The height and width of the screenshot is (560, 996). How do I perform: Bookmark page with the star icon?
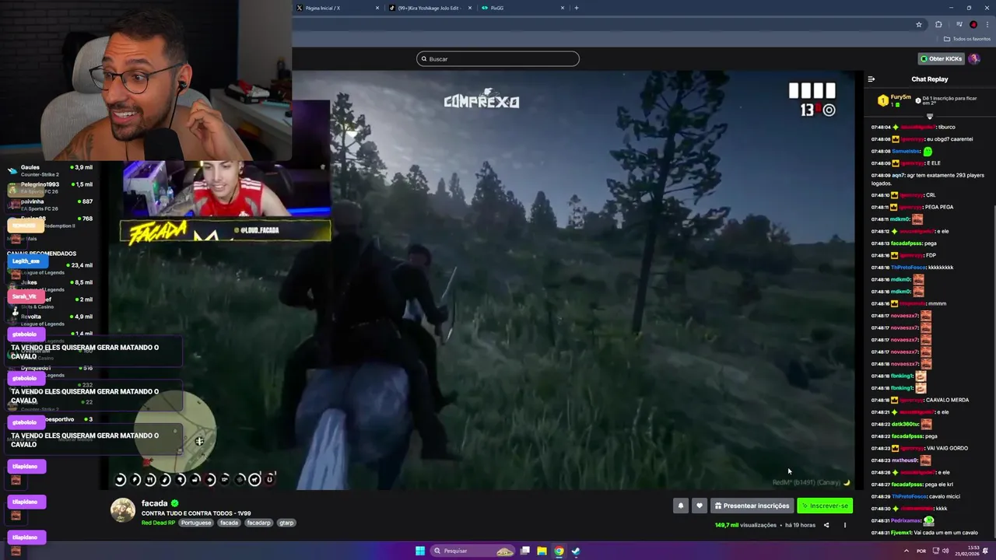coord(919,24)
